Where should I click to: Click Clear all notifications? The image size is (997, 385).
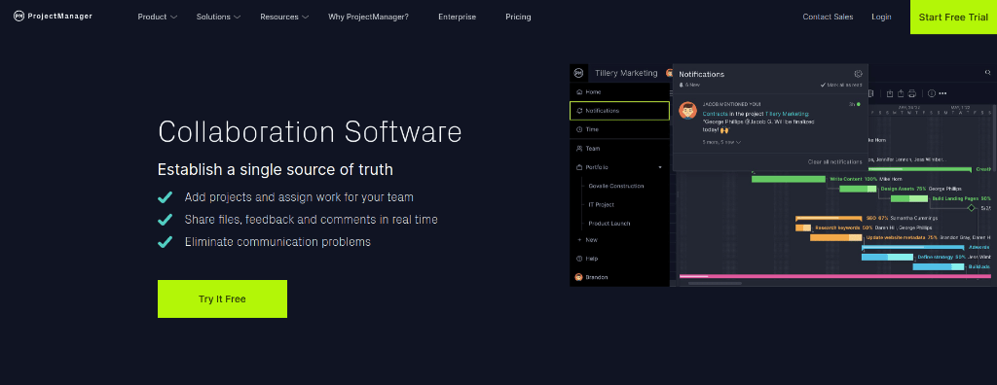(834, 162)
